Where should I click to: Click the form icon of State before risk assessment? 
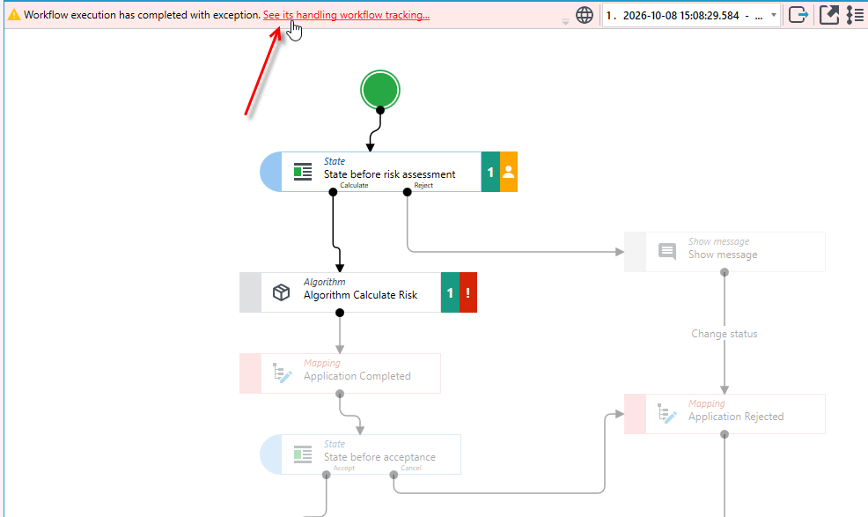[x=303, y=172]
